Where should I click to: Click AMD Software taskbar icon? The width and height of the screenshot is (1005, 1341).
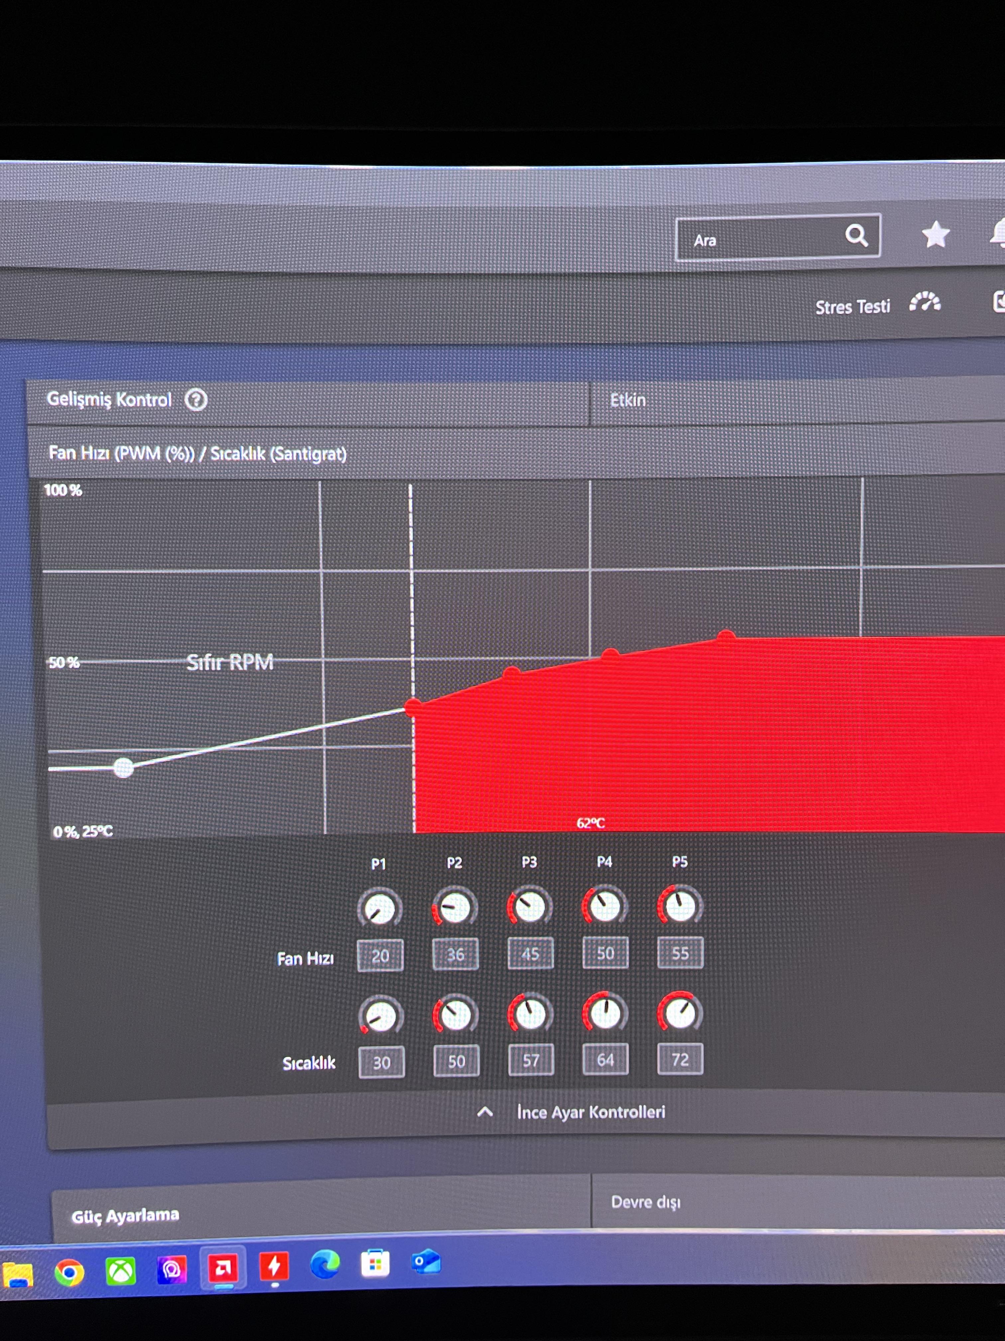click(223, 1267)
